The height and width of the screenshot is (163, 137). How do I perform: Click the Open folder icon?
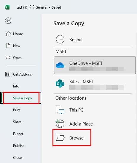[8, 57]
